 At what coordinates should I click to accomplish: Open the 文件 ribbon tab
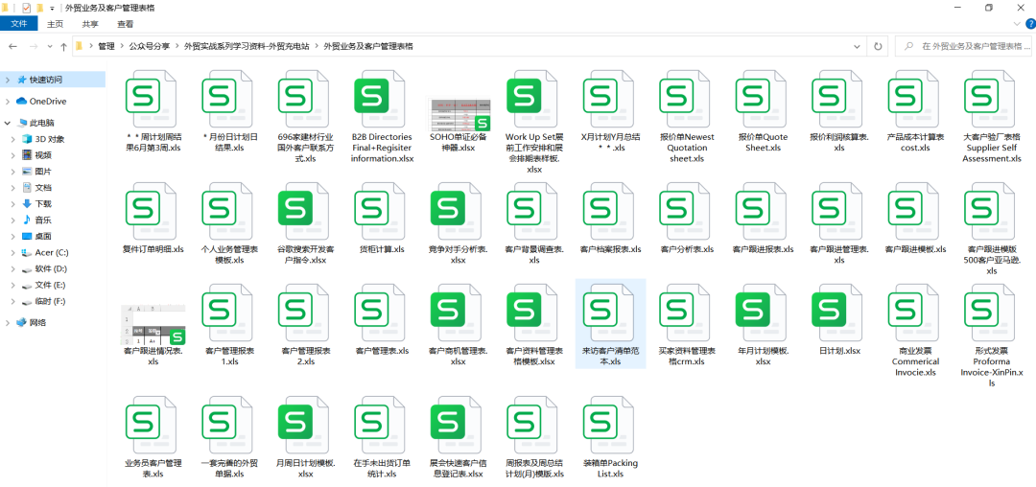tap(19, 24)
